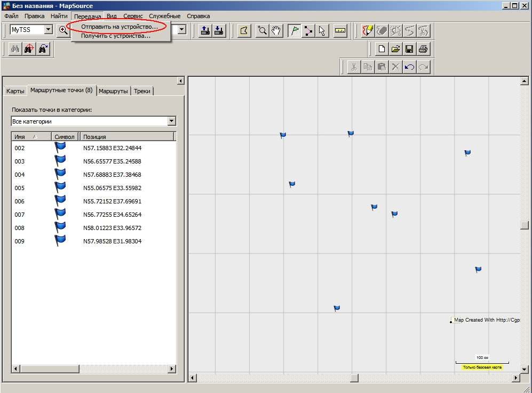Viewport: 532px width, 393px height.
Task: Click the save floppy disk icon
Action: (409, 49)
